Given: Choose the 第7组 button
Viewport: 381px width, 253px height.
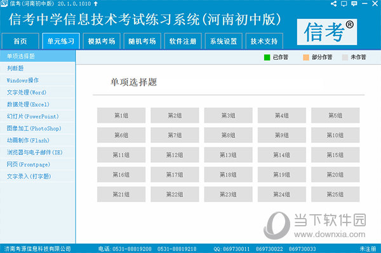Looking at the screenshot, I should pos(175,135).
